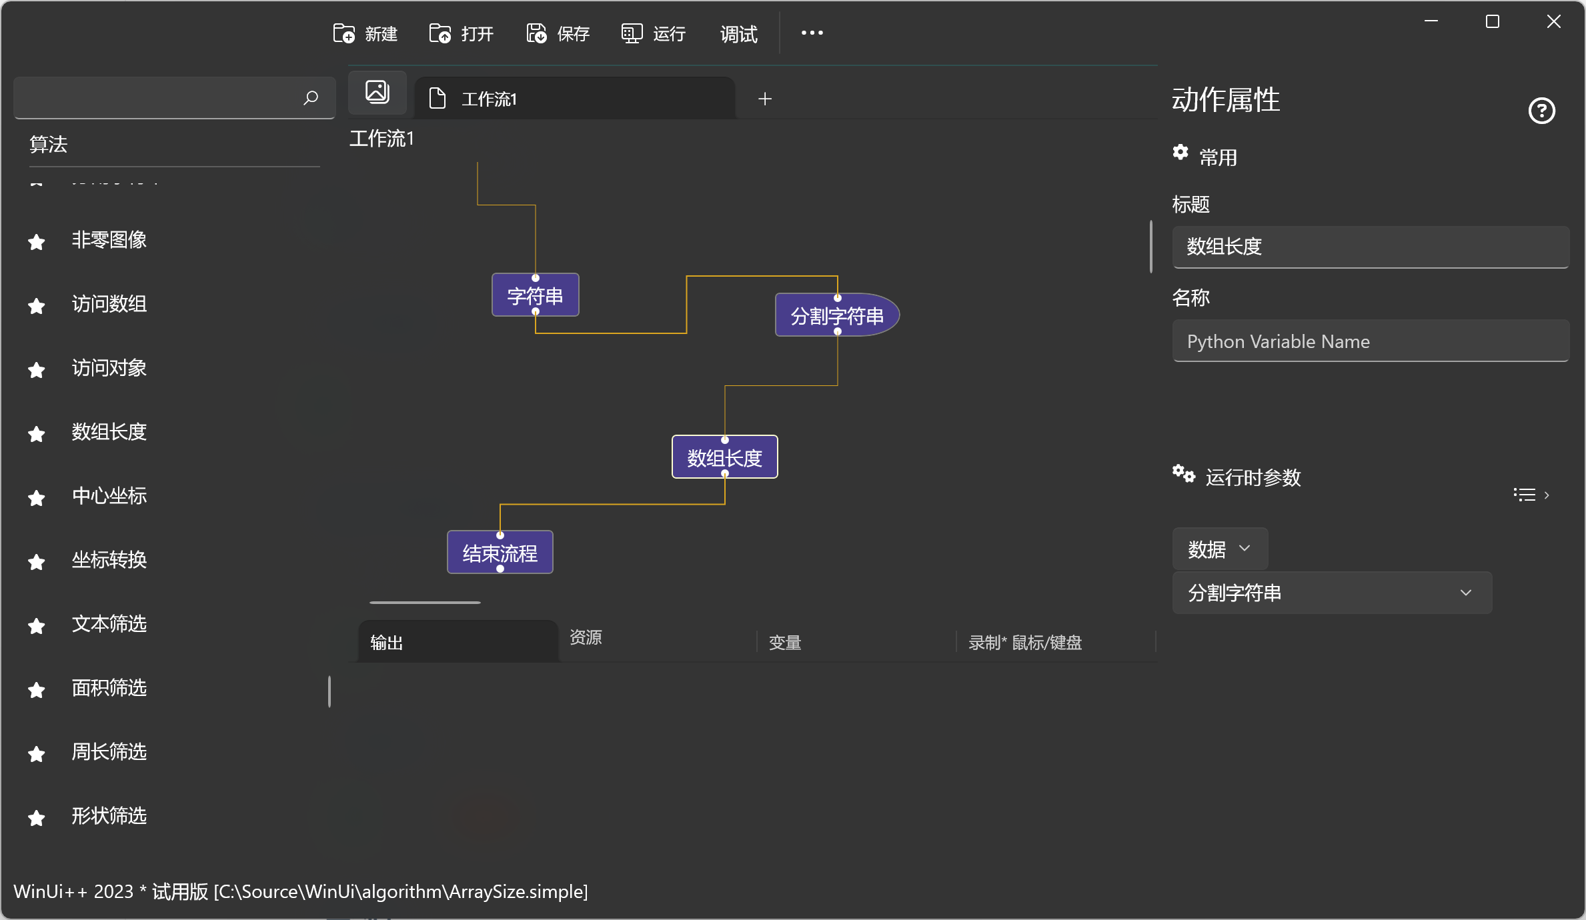The image size is (1586, 920).
Task: Add a new workflow tab with plus
Action: coord(765,99)
